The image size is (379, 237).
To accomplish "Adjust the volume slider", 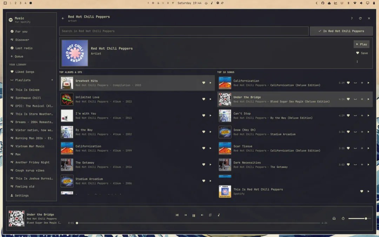I will coord(359,218).
